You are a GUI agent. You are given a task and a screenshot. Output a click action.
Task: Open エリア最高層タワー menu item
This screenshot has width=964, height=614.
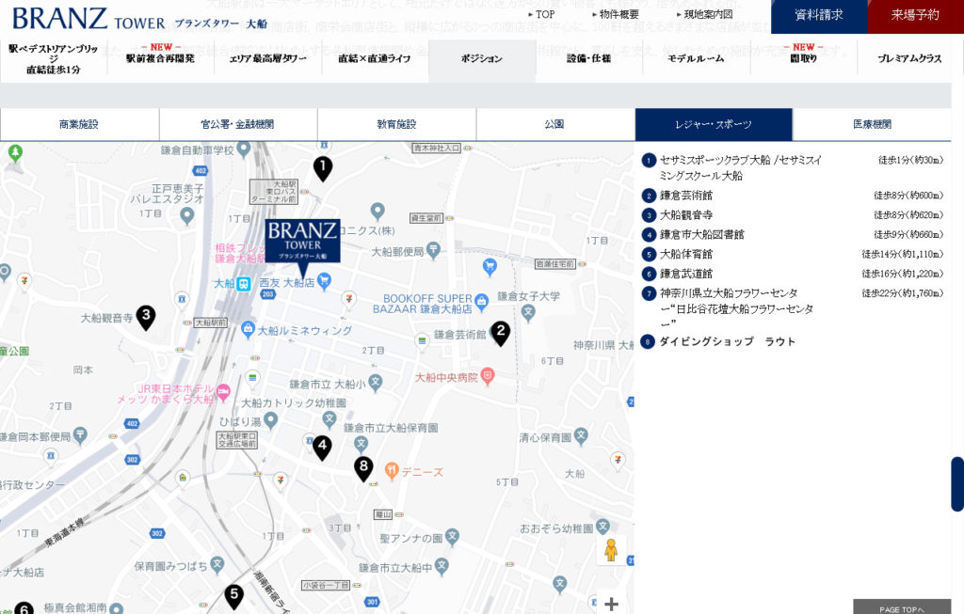pos(267,59)
